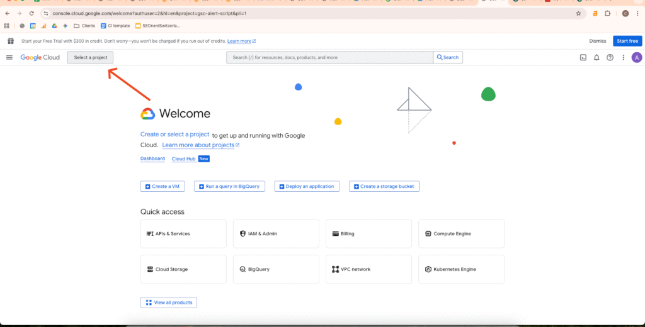
Task: Open the Billing quick access card
Action: tap(368, 234)
